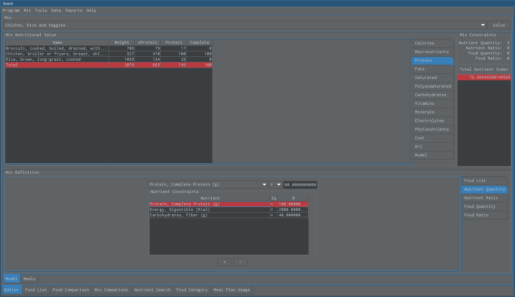
Task: Click the 2000.0000 value cell
Action: click(x=293, y=209)
